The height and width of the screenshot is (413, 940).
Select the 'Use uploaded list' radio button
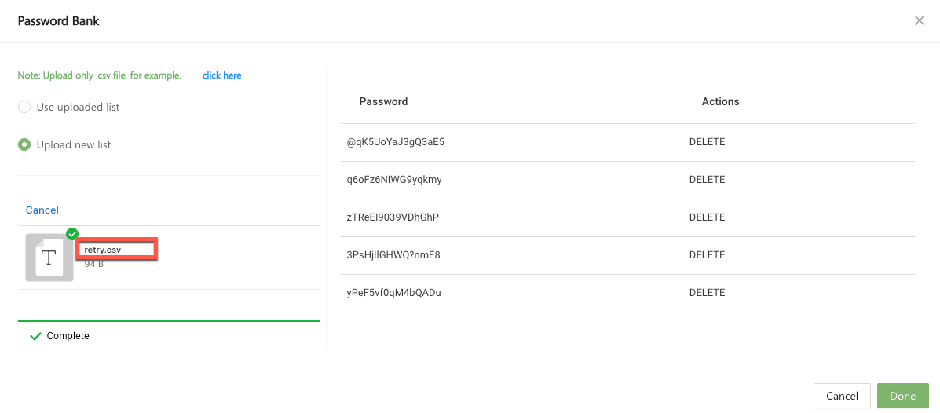click(25, 107)
